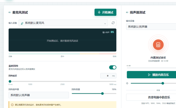Click the 麦克风测试 section heading

[20, 12]
